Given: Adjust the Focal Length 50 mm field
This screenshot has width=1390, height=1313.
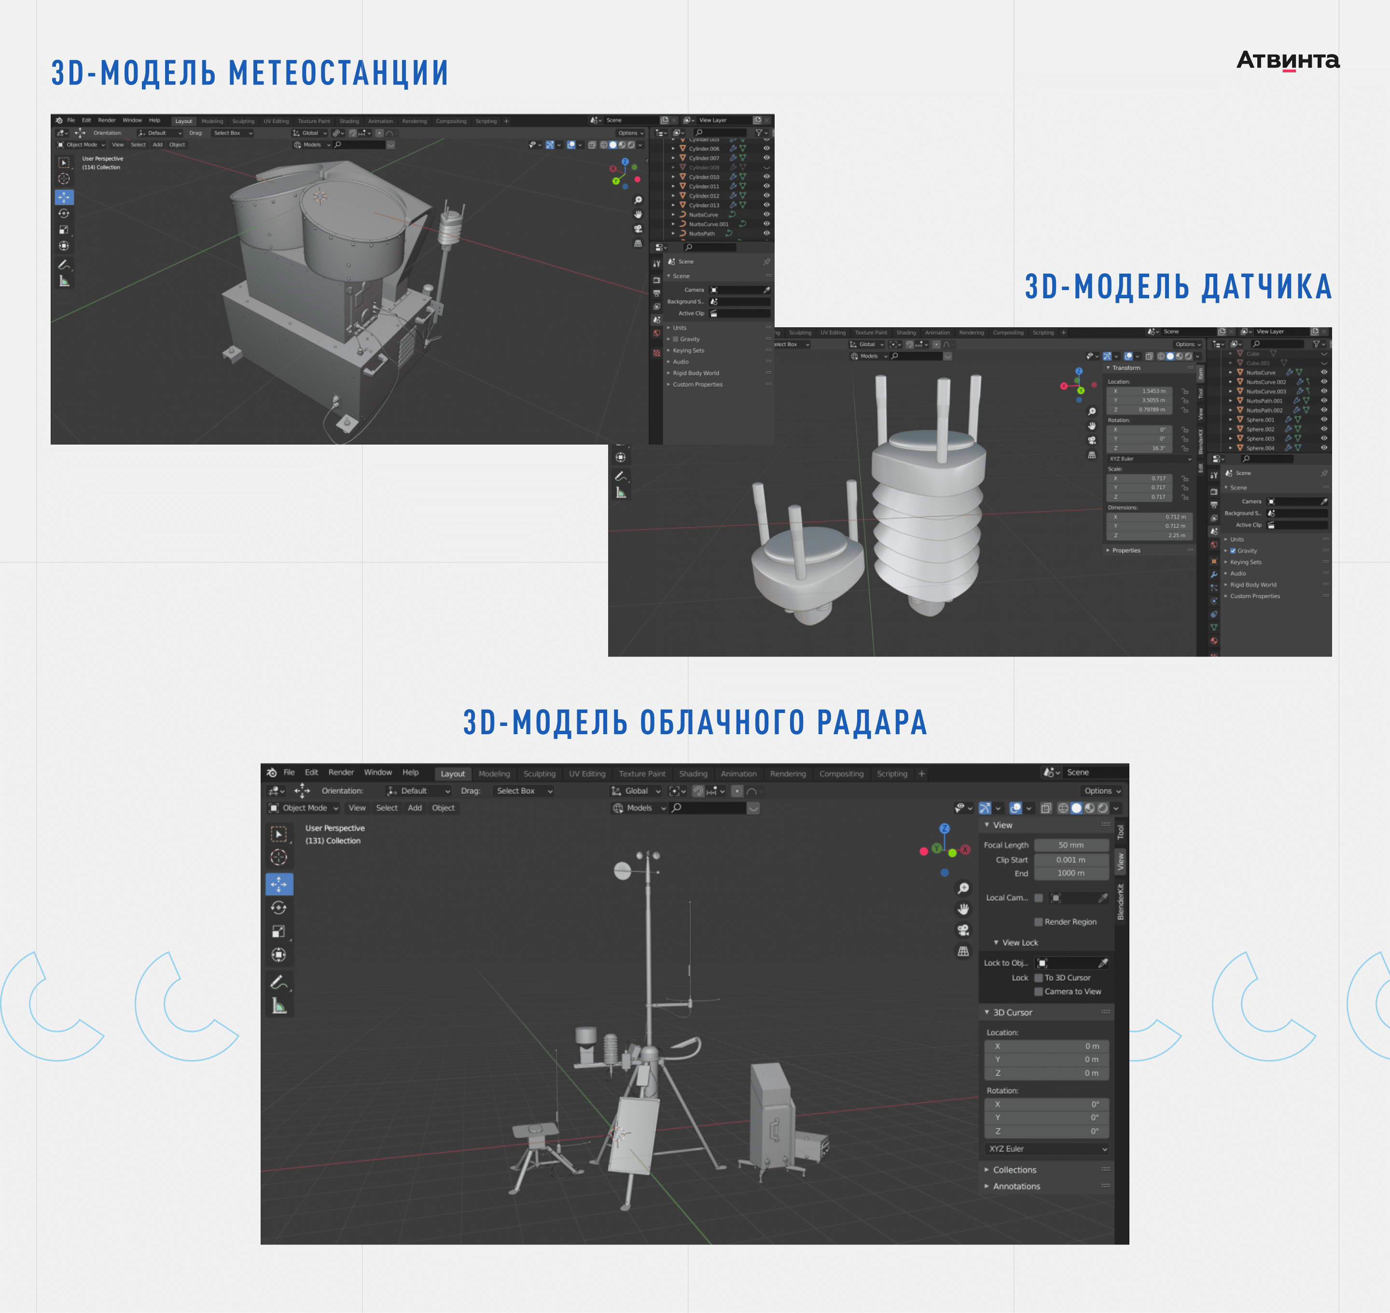Looking at the screenshot, I should coord(1071,845).
